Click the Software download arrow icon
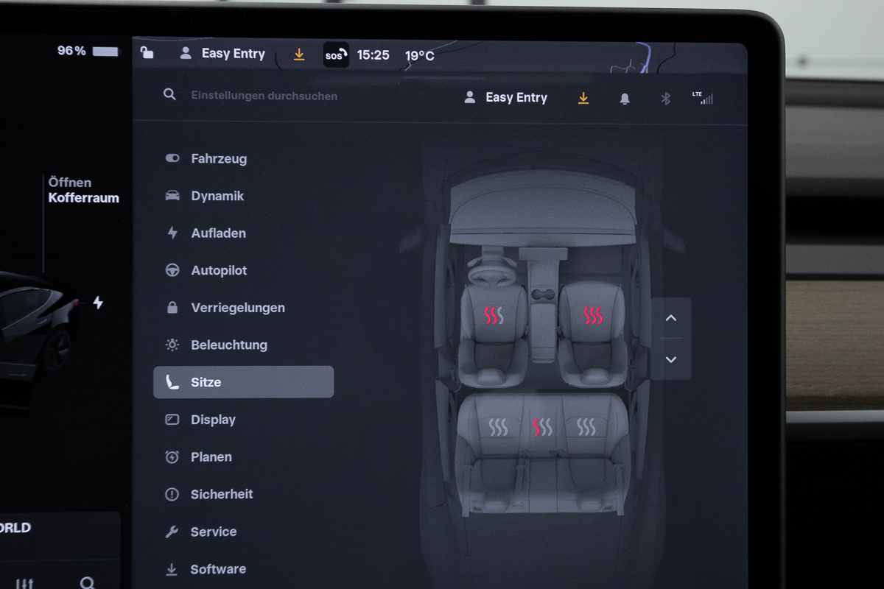Image resolution: width=884 pixels, height=589 pixels. [172, 569]
